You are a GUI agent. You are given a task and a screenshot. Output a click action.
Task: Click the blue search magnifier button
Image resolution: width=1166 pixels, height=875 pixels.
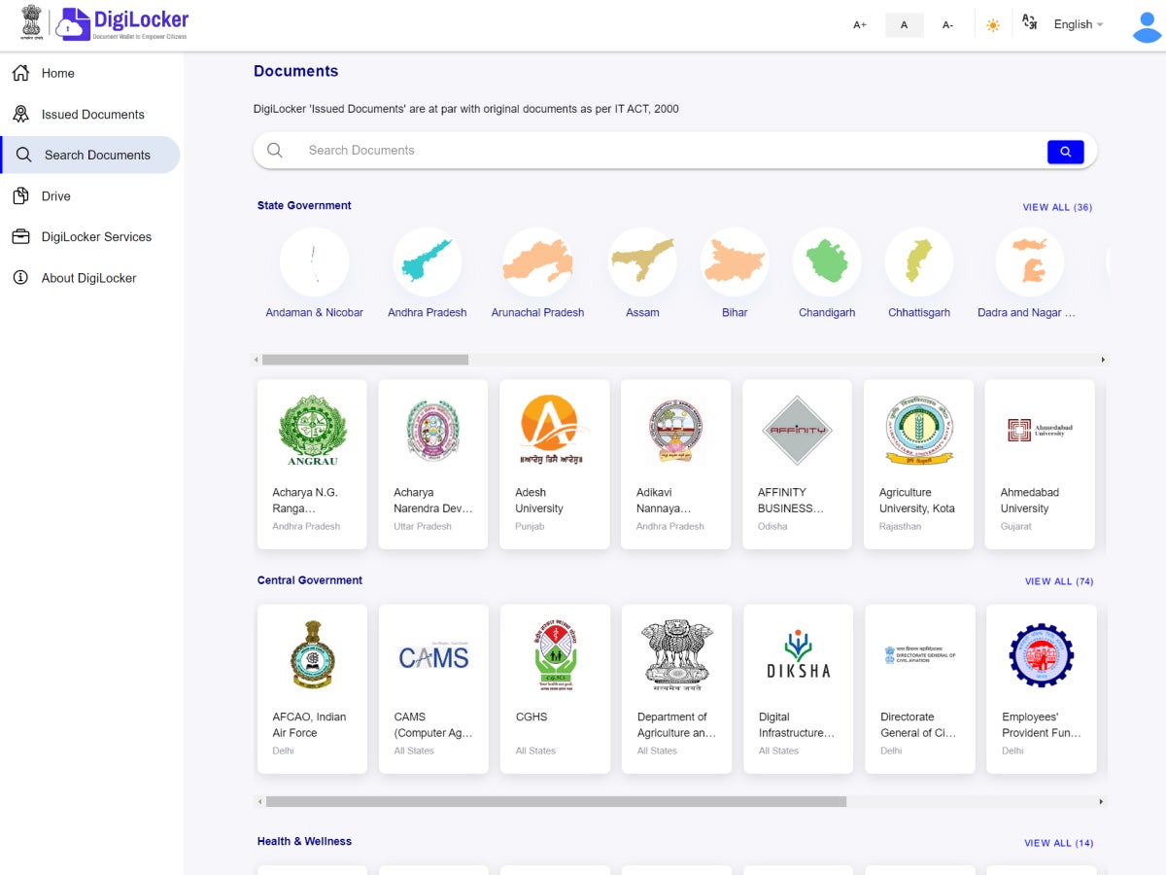[x=1065, y=152]
